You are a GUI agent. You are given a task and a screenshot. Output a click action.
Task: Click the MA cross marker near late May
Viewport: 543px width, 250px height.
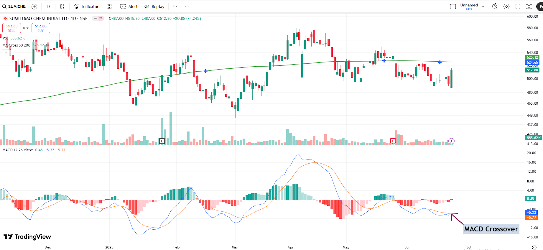click(384, 61)
